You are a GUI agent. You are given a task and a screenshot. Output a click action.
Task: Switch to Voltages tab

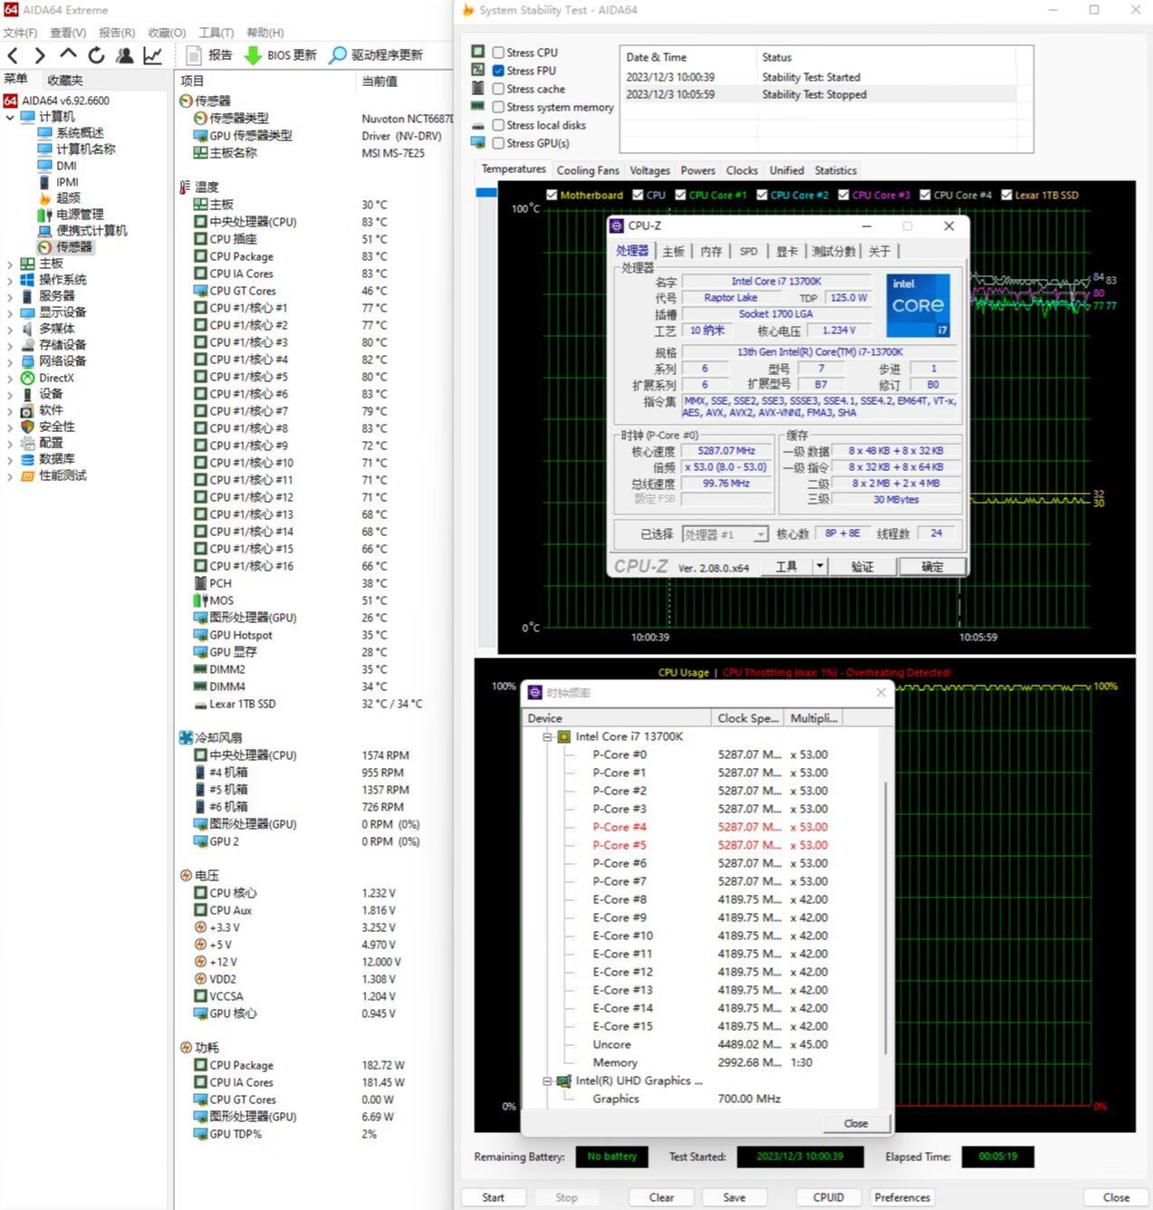pyautogui.click(x=649, y=170)
